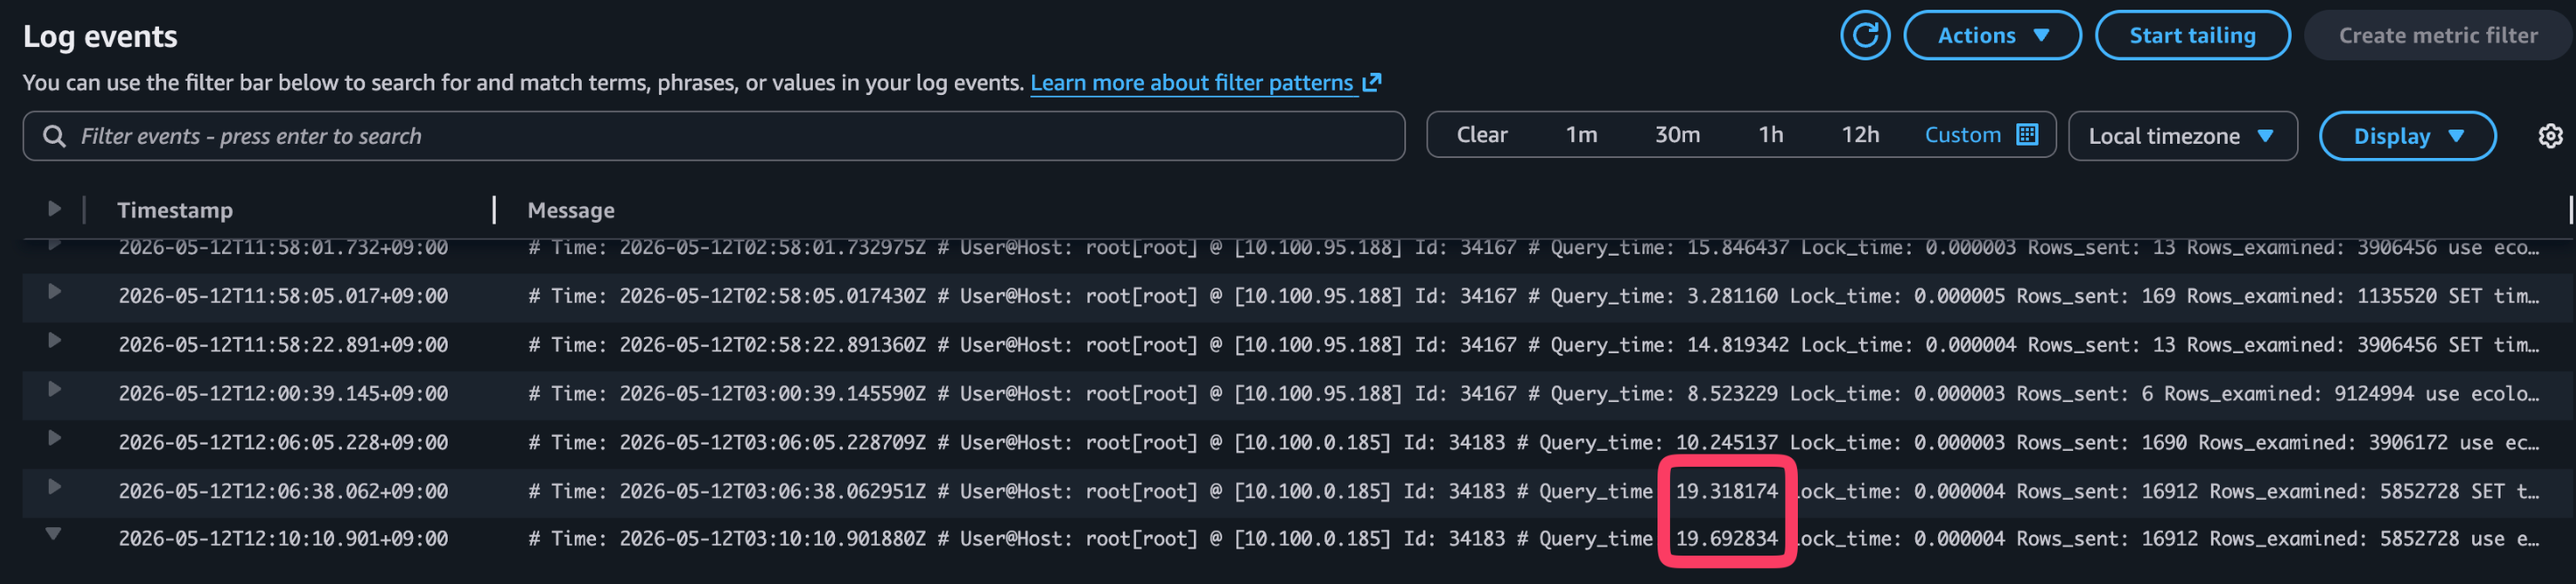Expand the 12:06:05.228 log row
The width and height of the screenshot is (2576, 584).
point(54,439)
